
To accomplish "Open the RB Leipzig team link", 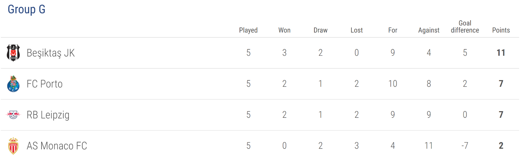I will coord(48,115).
